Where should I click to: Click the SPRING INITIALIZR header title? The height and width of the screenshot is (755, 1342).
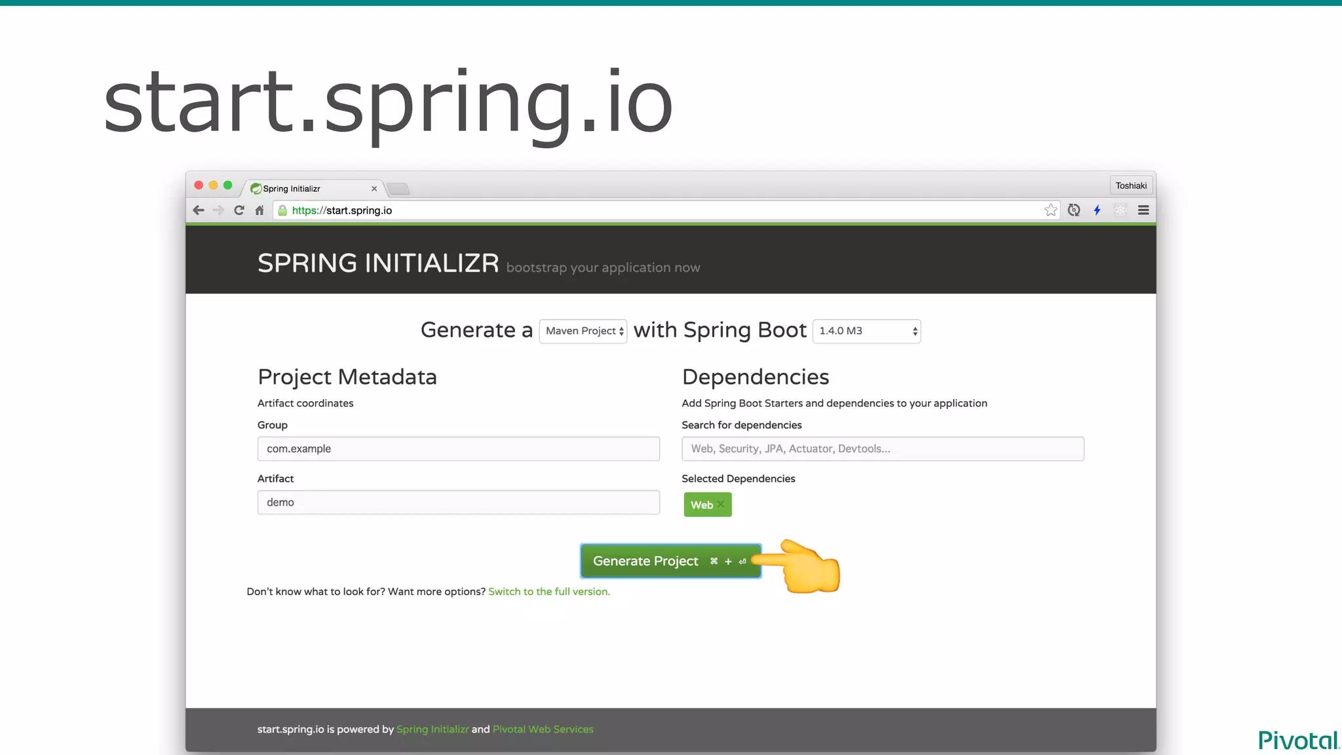point(378,263)
